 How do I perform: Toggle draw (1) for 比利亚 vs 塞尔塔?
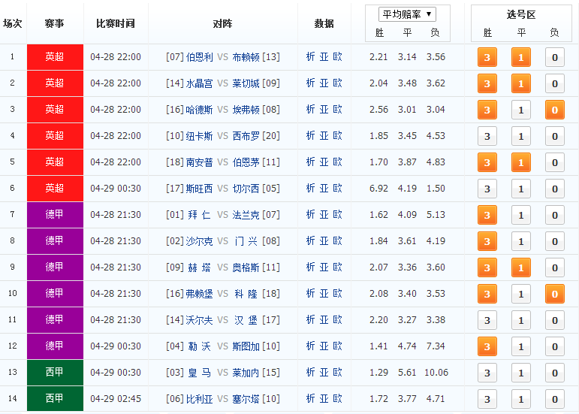521,399
